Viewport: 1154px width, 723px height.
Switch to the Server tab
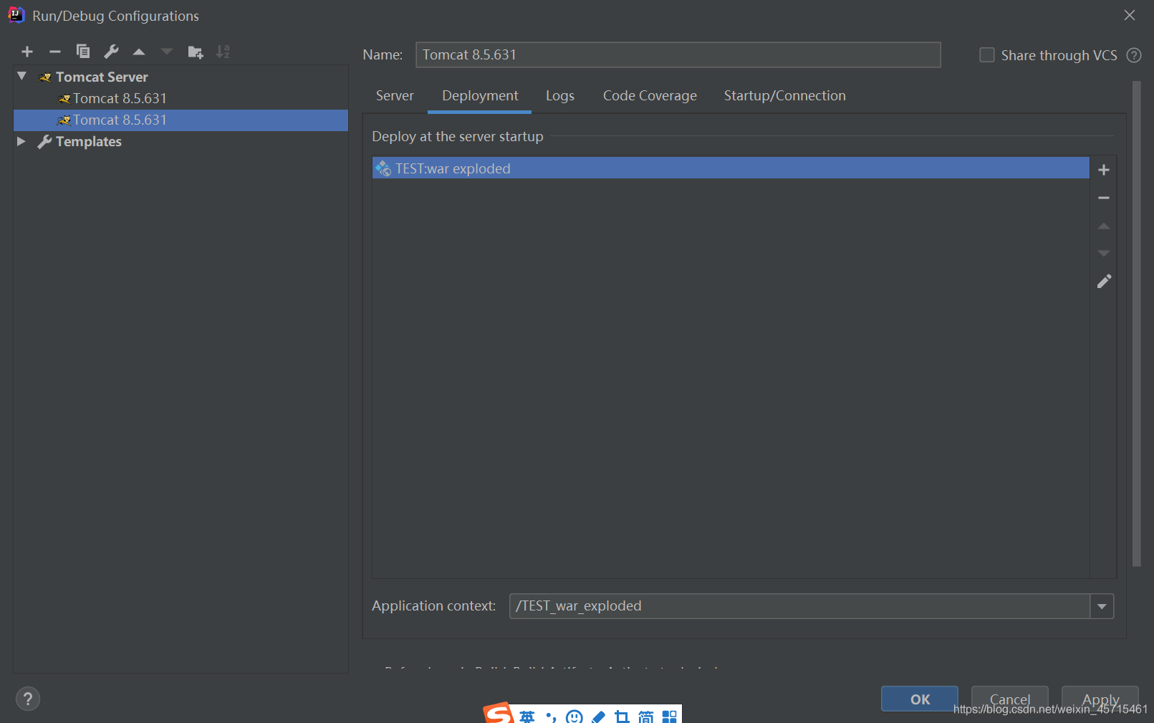pyautogui.click(x=395, y=96)
